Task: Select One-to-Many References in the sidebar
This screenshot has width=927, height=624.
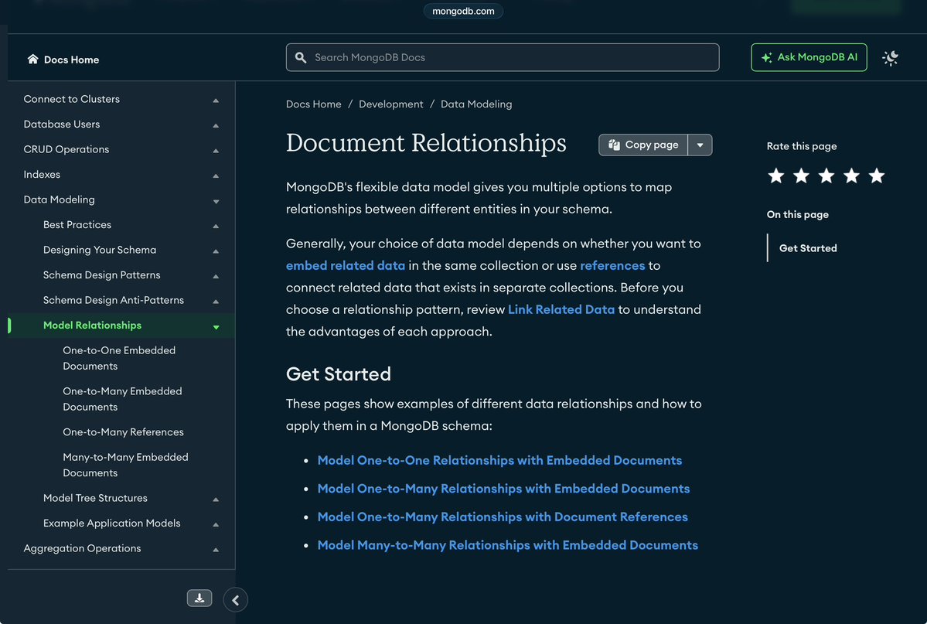Action: pos(123,431)
